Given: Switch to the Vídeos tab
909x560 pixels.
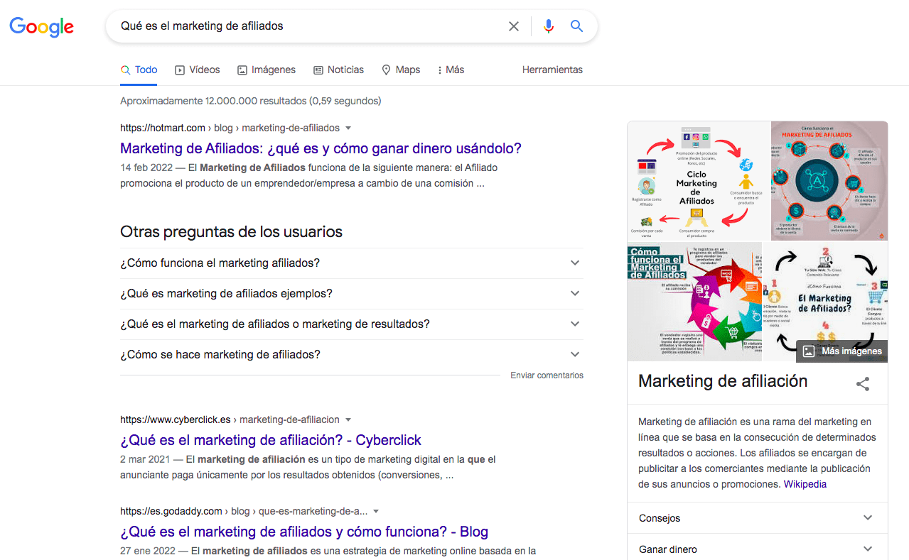Looking at the screenshot, I should 198,70.
